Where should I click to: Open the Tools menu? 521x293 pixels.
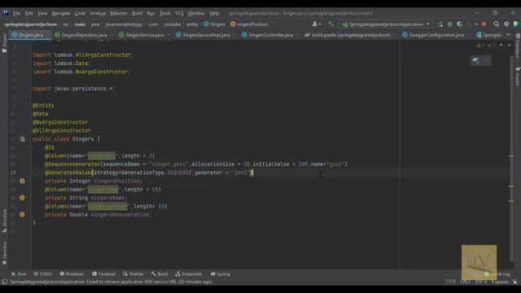pos(164,13)
